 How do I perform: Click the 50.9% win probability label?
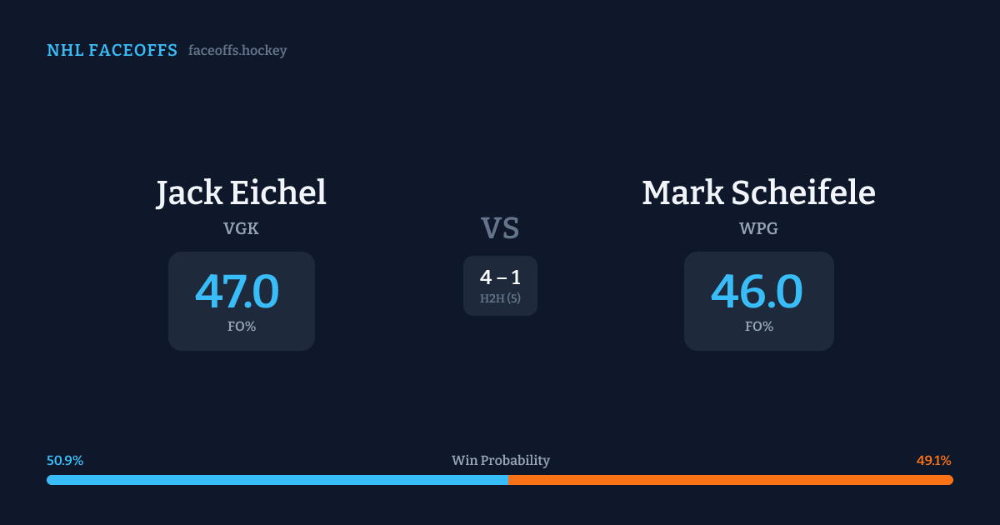pyautogui.click(x=65, y=461)
